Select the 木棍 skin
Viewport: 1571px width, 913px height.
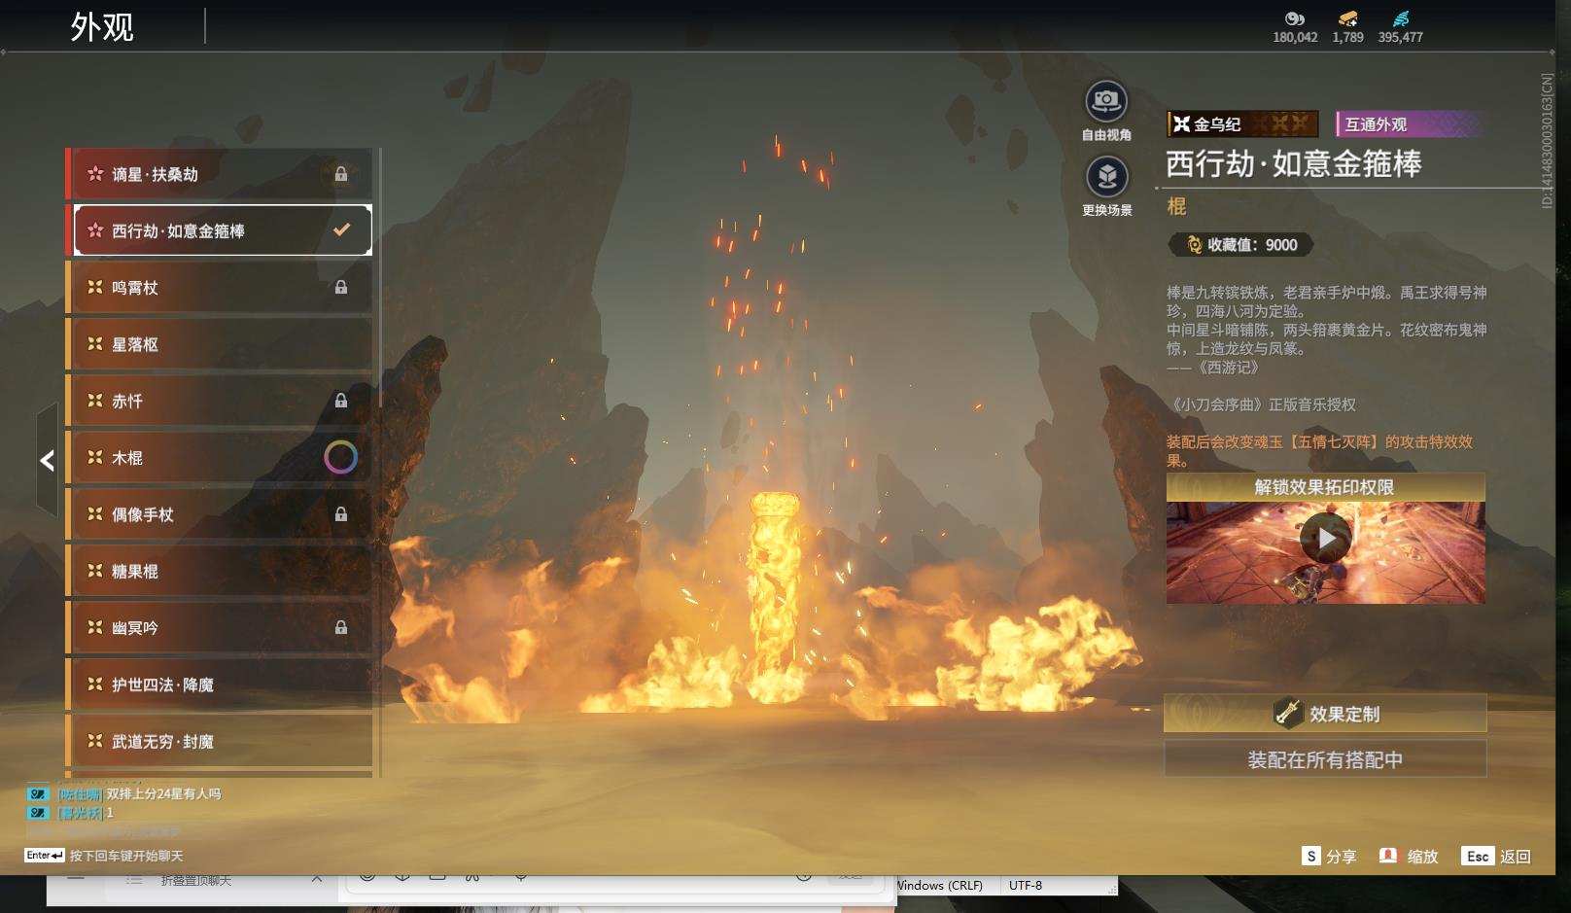[x=220, y=457]
